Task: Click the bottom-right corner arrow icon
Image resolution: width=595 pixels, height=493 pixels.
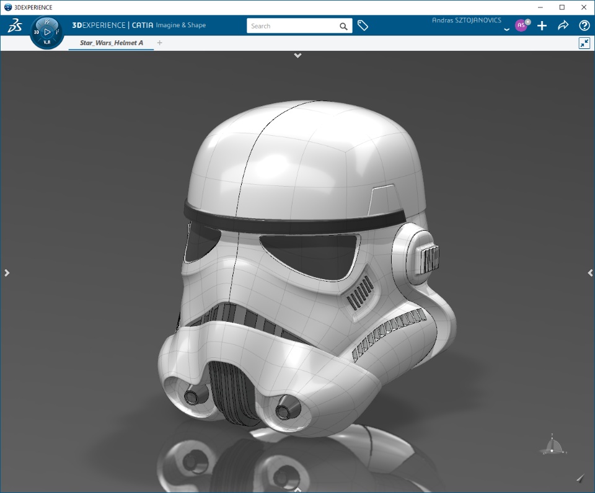Action: 580,478
